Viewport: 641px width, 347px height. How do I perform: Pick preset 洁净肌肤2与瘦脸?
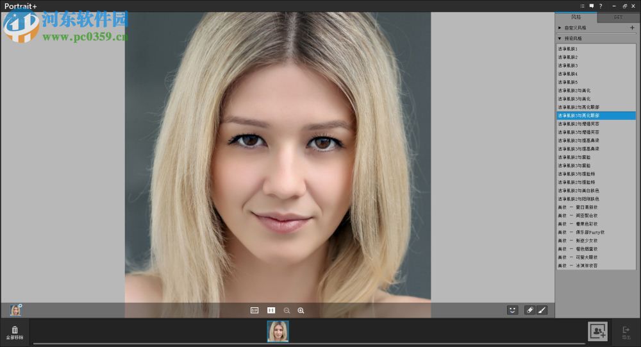[x=596, y=157]
